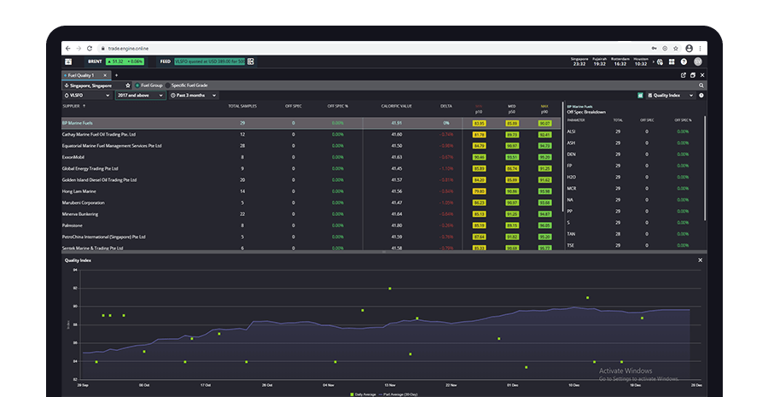Switch to the Fuel Quality 1 tab
The width and height of the screenshot is (768, 397).
(83, 75)
